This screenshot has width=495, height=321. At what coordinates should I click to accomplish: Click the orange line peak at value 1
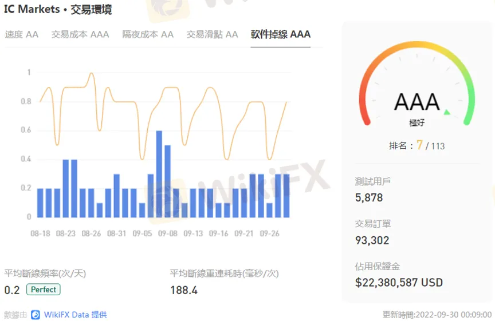click(x=92, y=73)
